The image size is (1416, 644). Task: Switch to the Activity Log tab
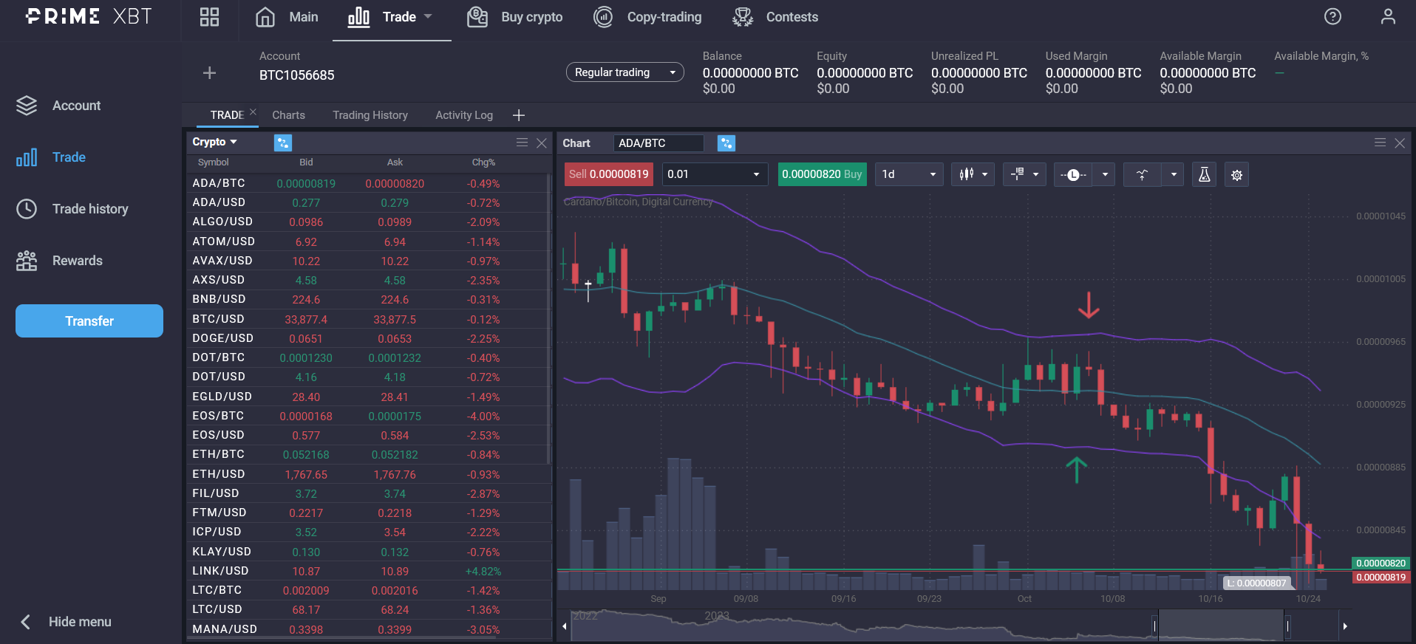click(x=464, y=115)
